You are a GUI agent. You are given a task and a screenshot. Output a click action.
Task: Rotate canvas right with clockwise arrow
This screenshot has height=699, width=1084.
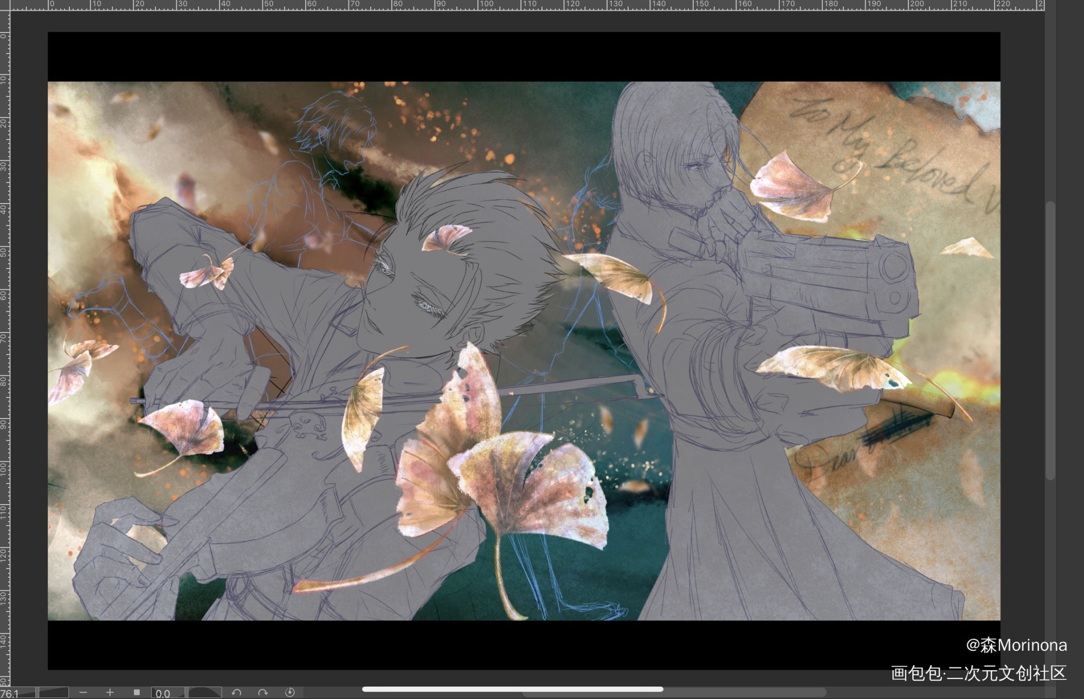tap(263, 693)
